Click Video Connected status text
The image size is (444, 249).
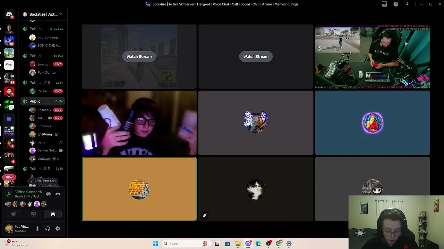tap(29, 192)
